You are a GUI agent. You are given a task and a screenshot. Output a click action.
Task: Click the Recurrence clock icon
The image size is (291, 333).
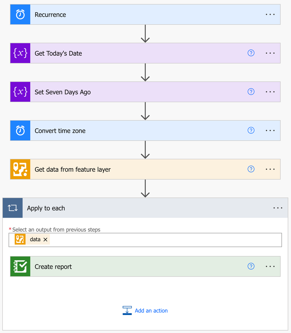pos(20,15)
